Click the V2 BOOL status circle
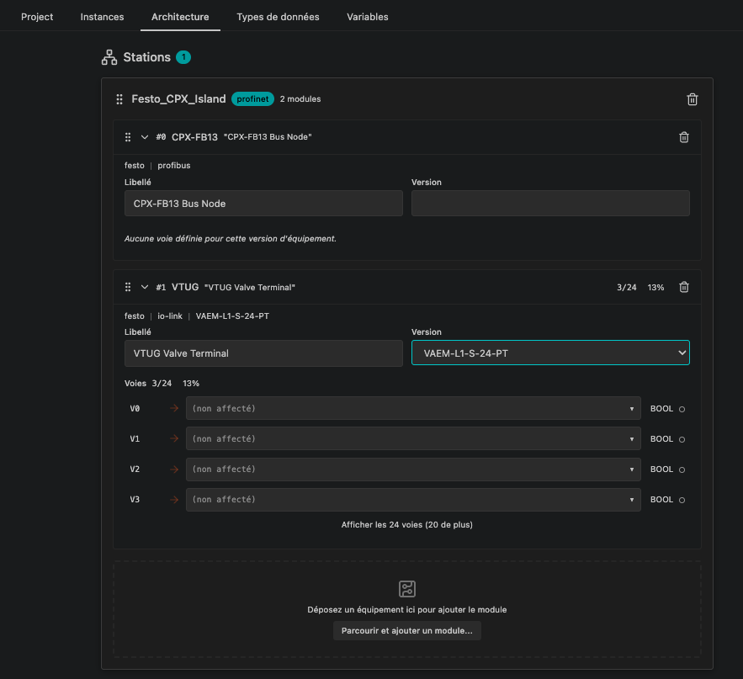This screenshot has height=679, width=743. pyautogui.click(x=682, y=470)
